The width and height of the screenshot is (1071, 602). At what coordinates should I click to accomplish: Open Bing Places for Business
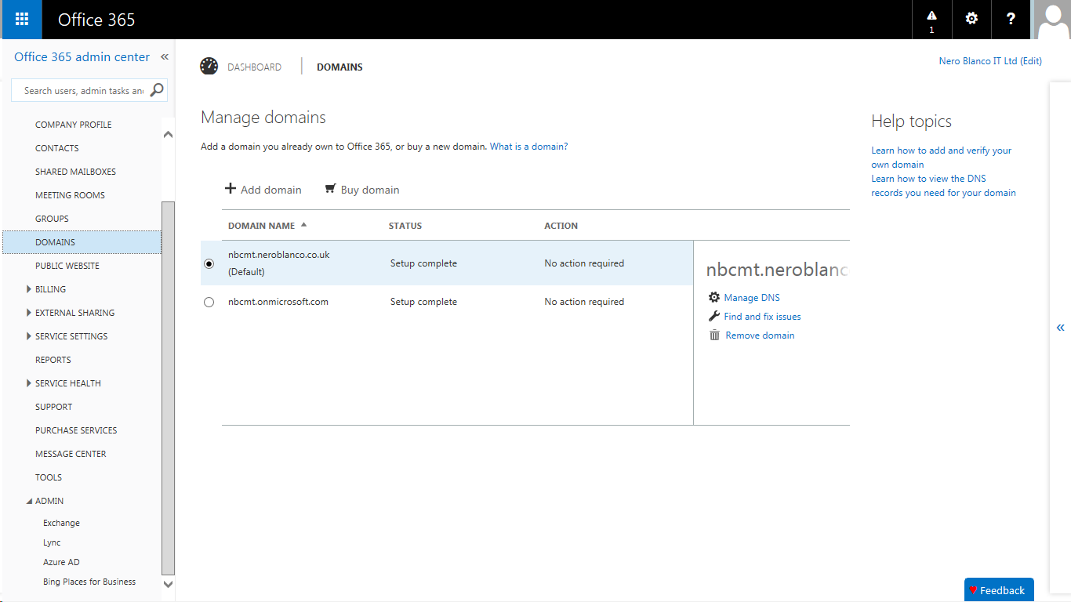[89, 582]
